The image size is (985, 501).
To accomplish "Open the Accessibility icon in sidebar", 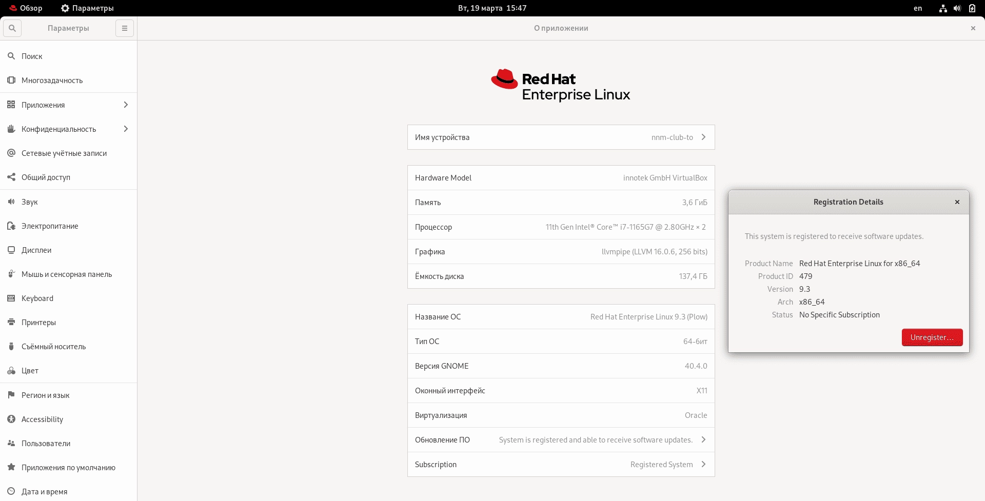I will point(11,419).
